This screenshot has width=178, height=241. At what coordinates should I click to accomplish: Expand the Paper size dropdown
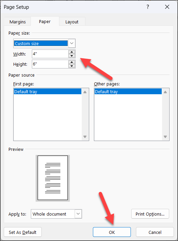tap(72, 43)
